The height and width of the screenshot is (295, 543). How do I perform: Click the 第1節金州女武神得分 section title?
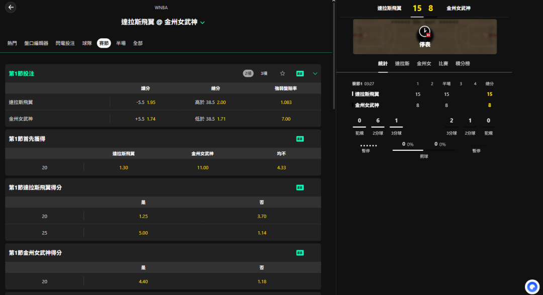35,253
